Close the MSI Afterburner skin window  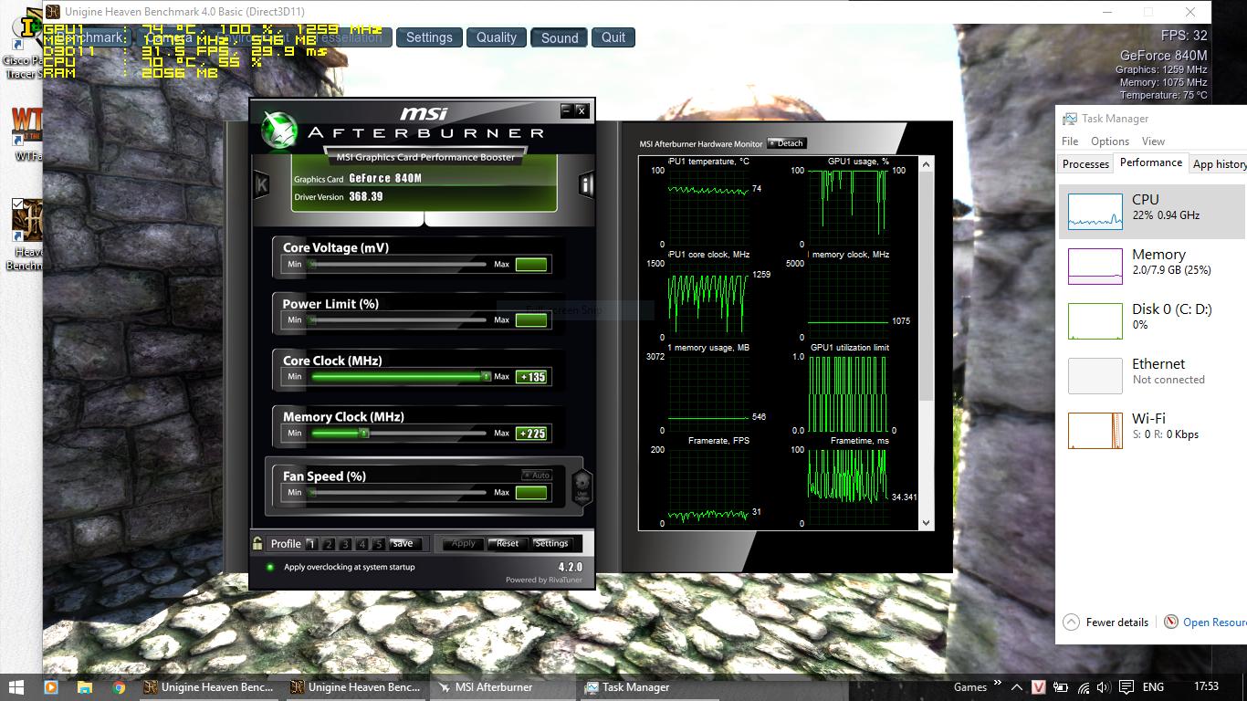tap(582, 111)
